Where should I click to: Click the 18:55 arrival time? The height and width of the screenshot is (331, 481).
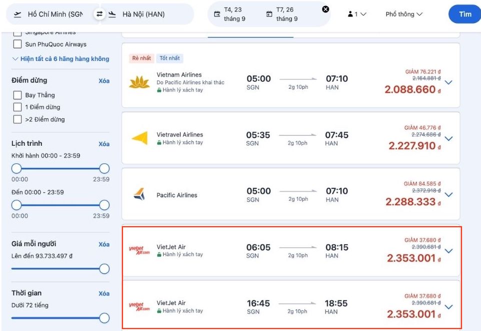point(336,304)
